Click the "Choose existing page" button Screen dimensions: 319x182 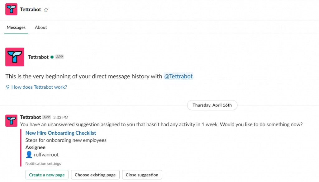click(x=95, y=175)
